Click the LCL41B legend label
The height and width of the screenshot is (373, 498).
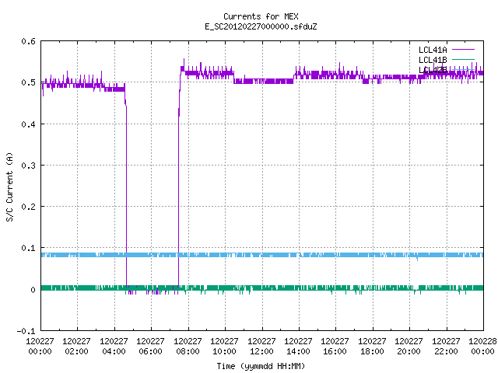pos(433,60)
